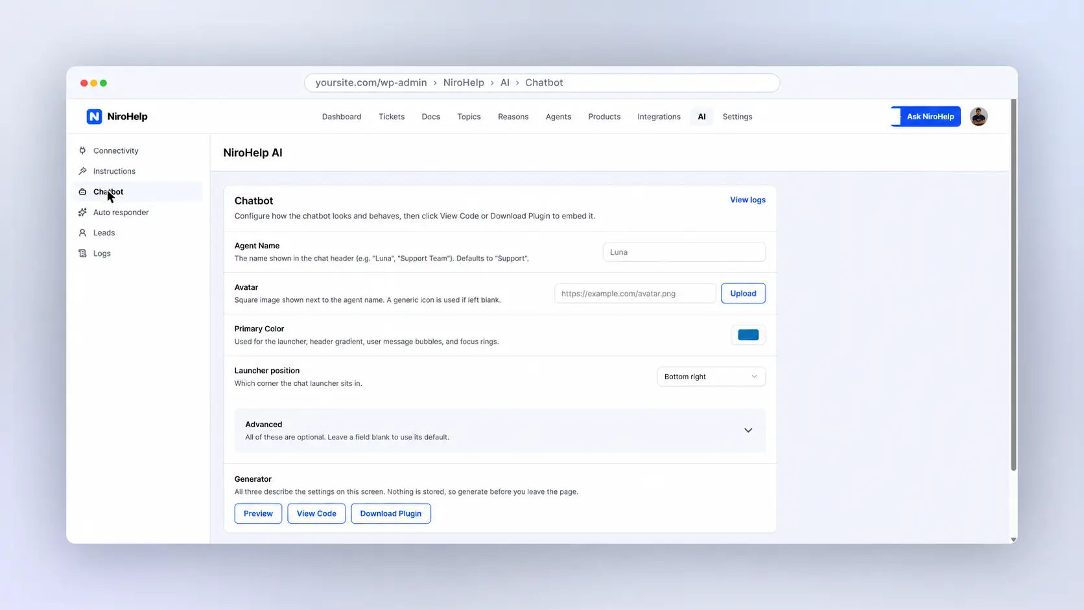The width and height of the screenshot is (1084, 610).
Task: Click the vertical page scrollbar
Action: pos(1013,285)
